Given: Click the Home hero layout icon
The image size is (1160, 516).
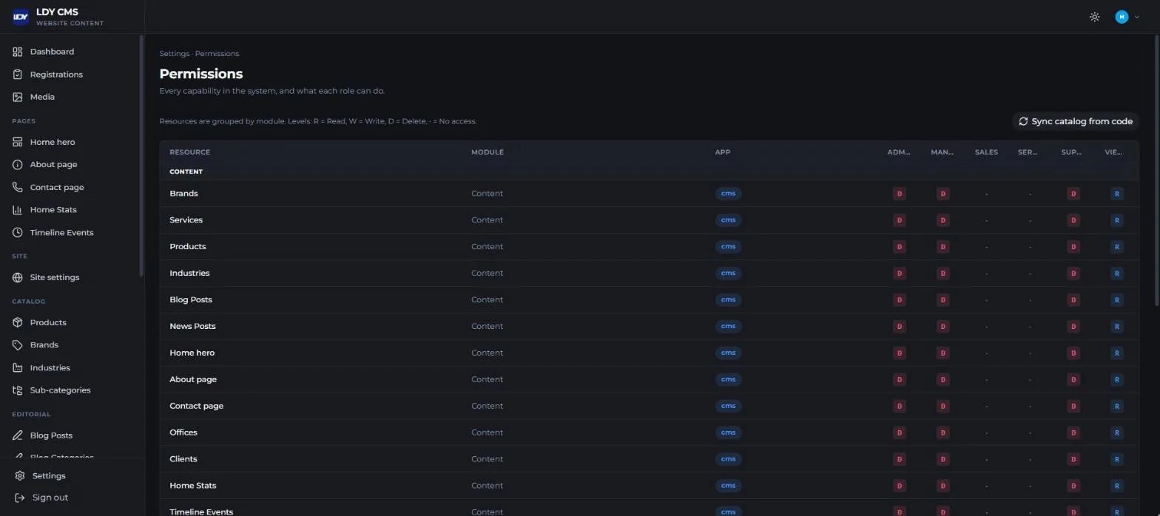Looking at the screenshot, I should [x=18, y=142].
